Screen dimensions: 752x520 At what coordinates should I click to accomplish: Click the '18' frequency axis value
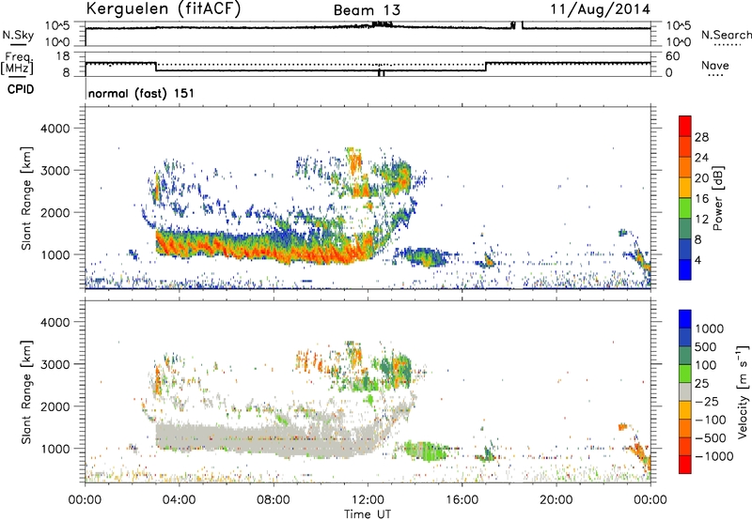tap(63, 56)
